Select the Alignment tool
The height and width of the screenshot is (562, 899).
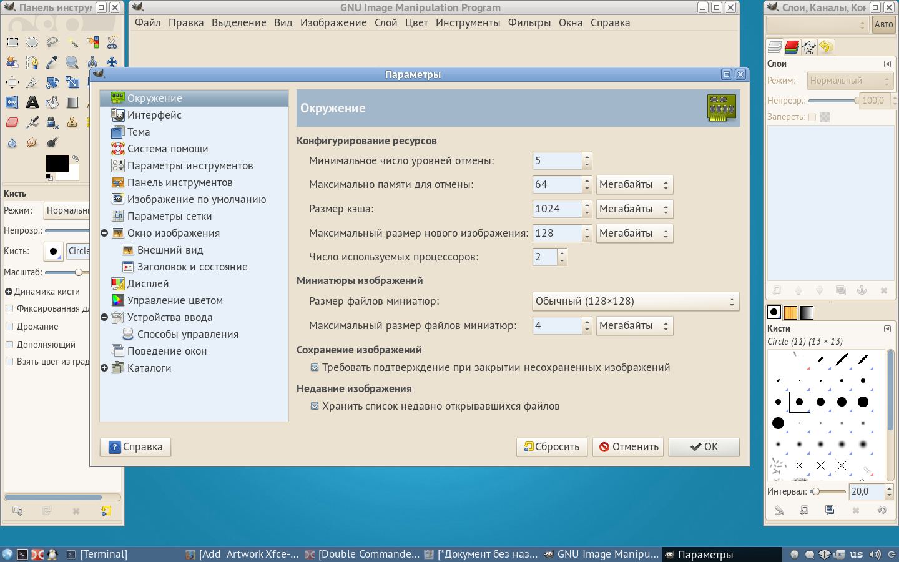click(12, 82)
